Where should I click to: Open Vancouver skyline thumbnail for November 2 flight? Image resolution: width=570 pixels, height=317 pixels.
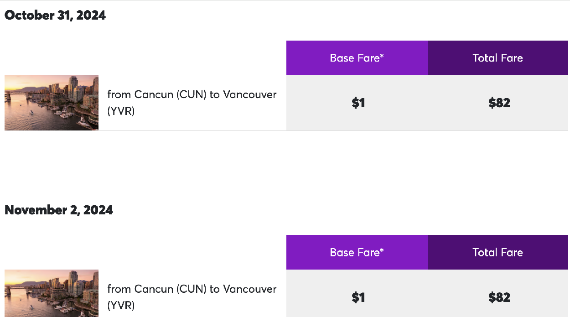[x=52, y=293]
